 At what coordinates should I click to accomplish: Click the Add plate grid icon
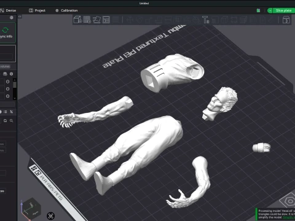click(x=87, y=20)
